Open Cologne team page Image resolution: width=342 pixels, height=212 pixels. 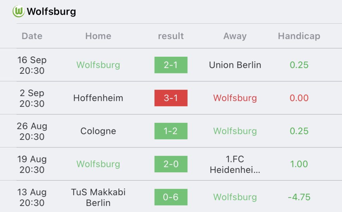pos(98,131)
